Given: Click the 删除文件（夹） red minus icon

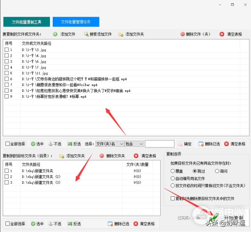Looking at the screenshot, I should tap(182, 34).
